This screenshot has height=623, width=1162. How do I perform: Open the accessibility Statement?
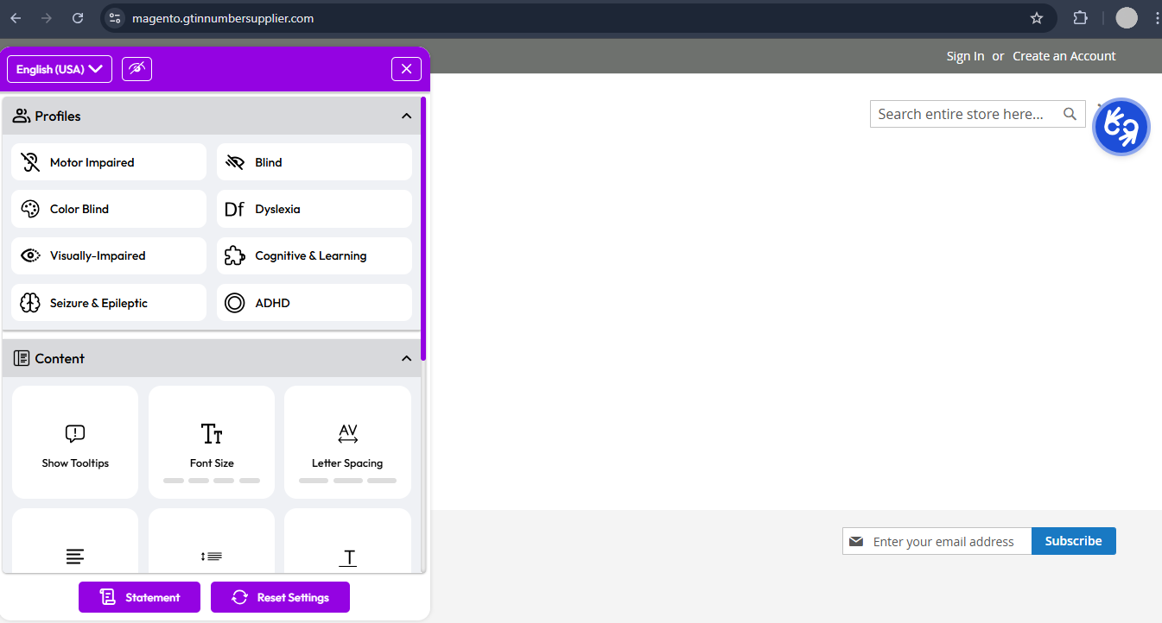pos(138,596)
